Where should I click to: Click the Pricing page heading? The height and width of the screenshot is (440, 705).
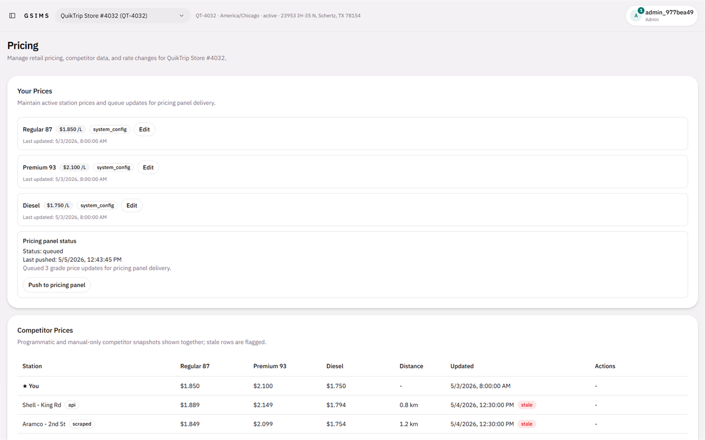(23, 46)
